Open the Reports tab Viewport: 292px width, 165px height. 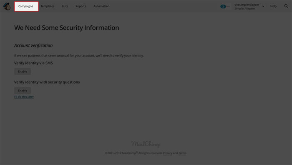[81, 6]
